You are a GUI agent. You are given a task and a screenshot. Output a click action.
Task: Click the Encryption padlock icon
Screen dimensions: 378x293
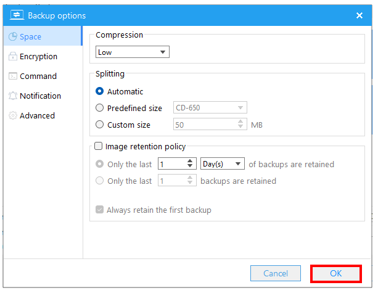(x=13, y=56)
